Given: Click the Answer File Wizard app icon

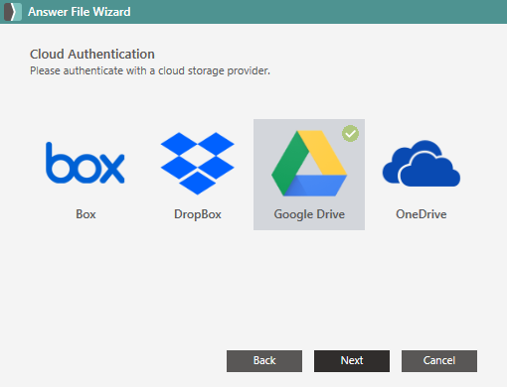Looking at the screenshot, I should point(13,12).
